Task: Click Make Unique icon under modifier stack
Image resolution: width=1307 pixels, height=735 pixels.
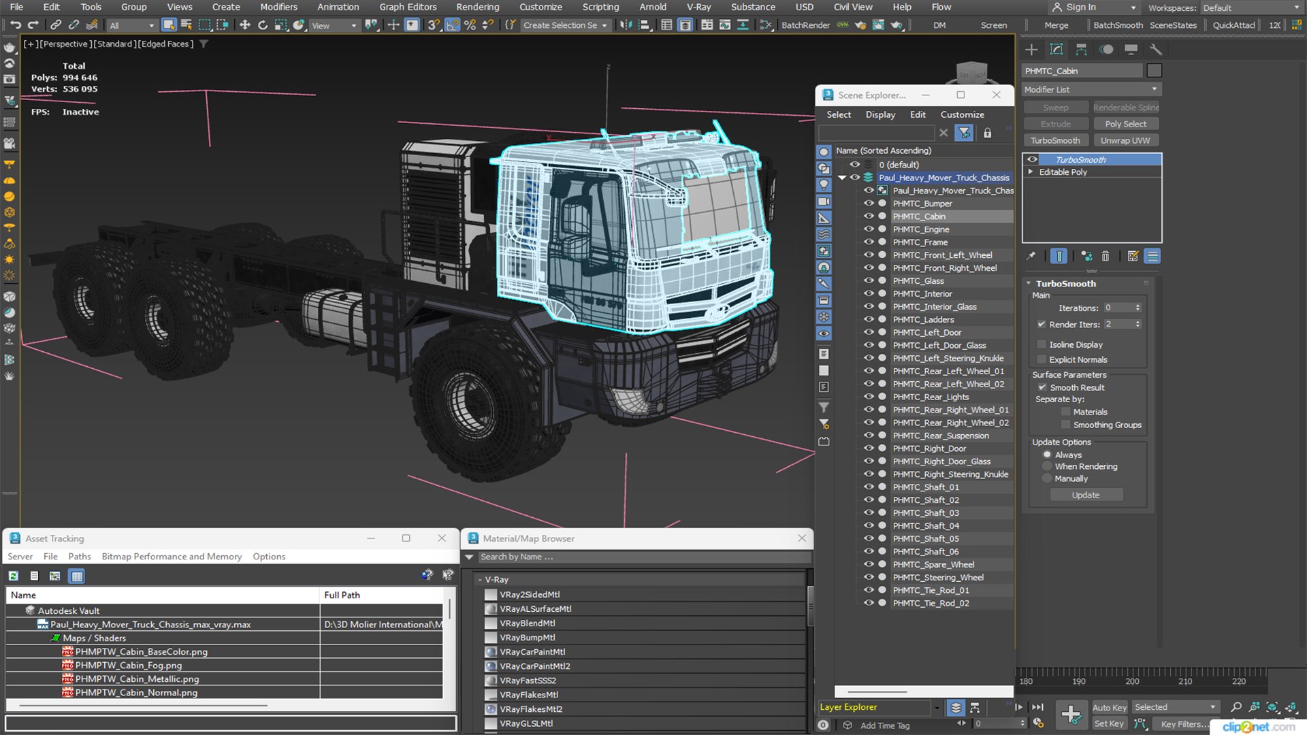Action: (1086, 256)
